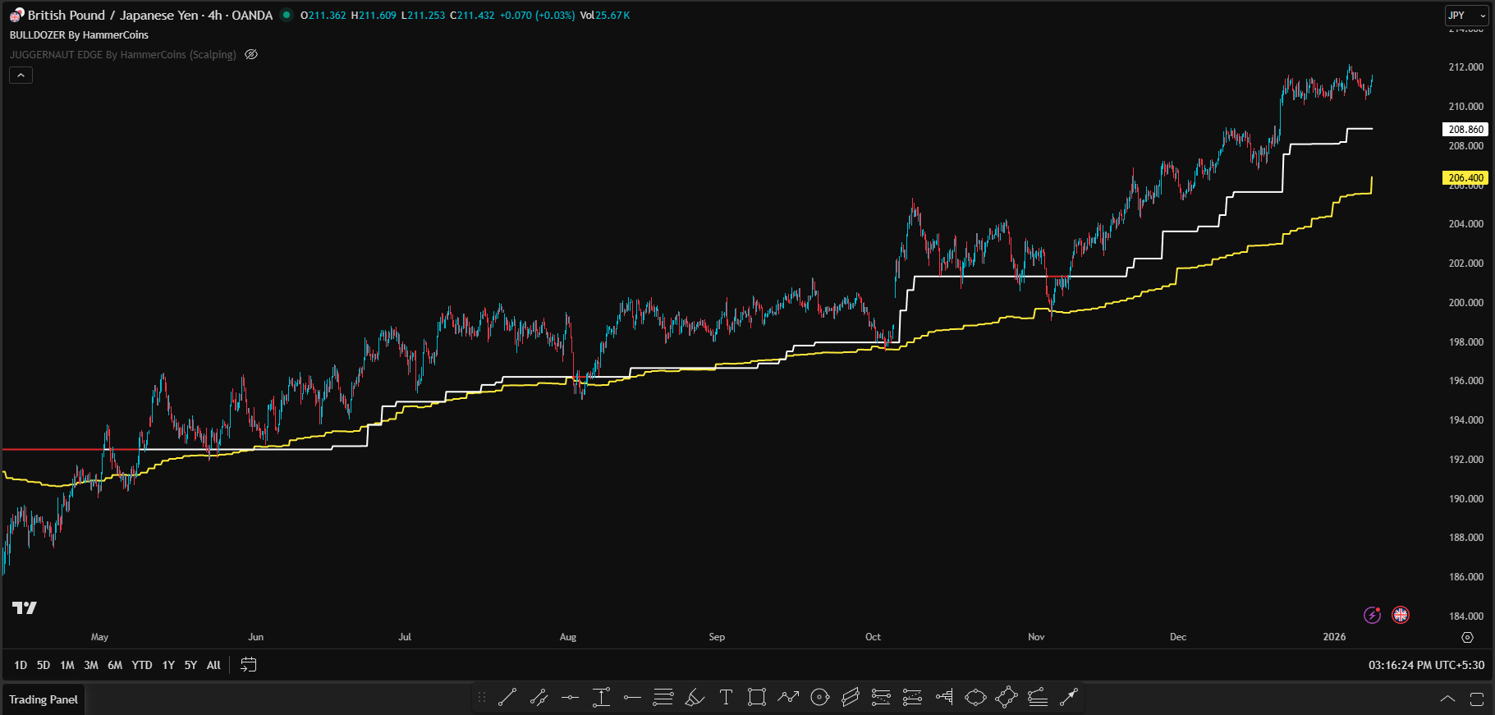Switch the range to YTD
Viewport: 1495px width, 715px height.
tap(142, 665)
